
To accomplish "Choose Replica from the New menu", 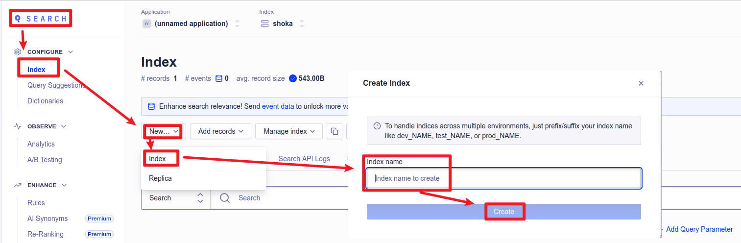I will point(161,178).
